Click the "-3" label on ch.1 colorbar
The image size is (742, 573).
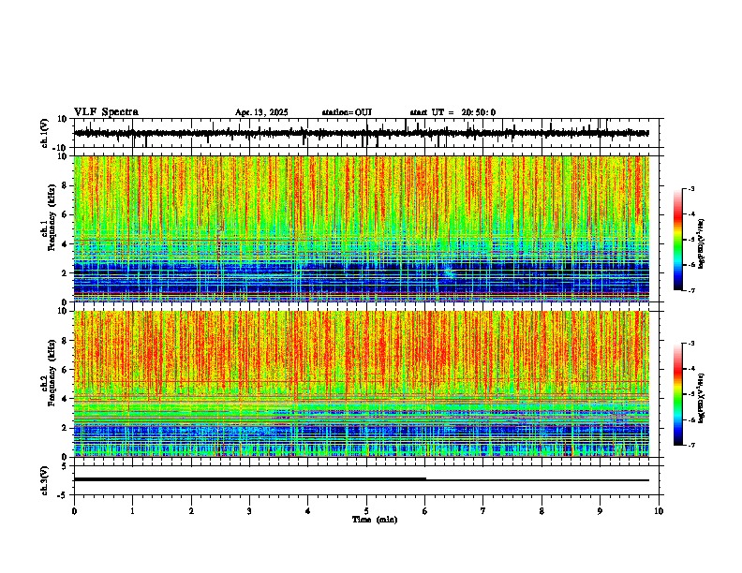pyautogui.click(x=691, y=189)
